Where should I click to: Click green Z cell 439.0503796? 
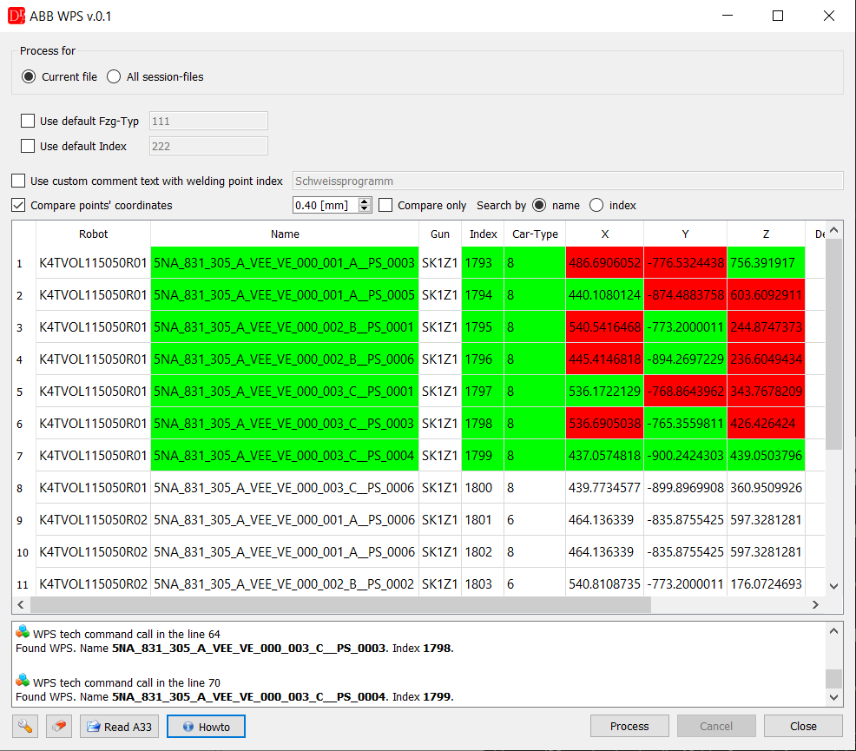pos(766,456)
